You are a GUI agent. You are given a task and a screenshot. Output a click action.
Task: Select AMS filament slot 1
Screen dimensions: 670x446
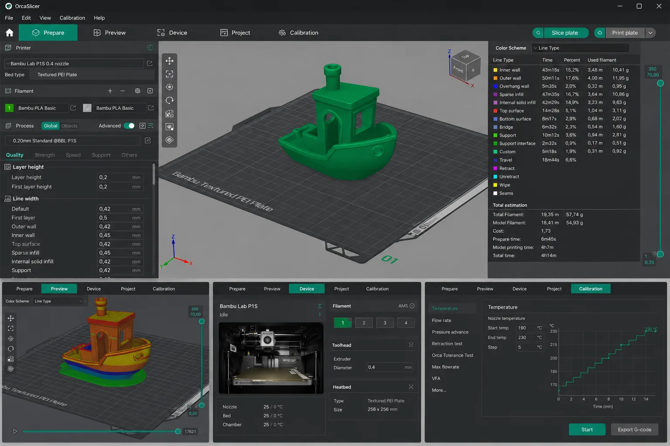(x=343, y=323)
